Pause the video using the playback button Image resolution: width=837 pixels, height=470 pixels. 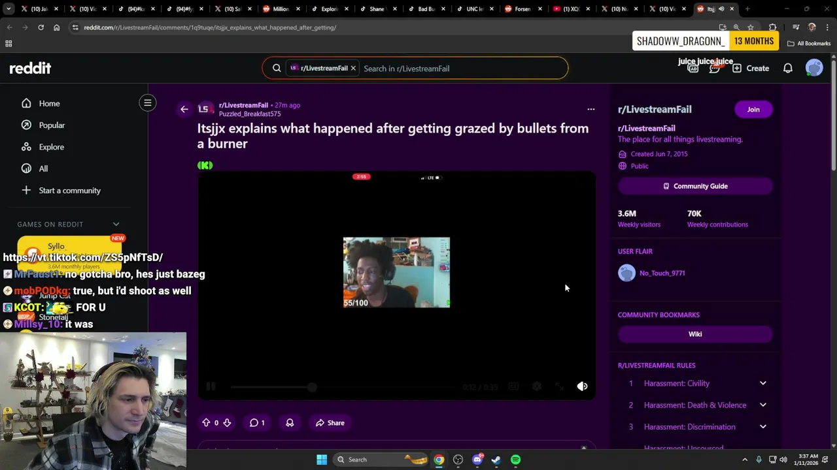(211, 386)
